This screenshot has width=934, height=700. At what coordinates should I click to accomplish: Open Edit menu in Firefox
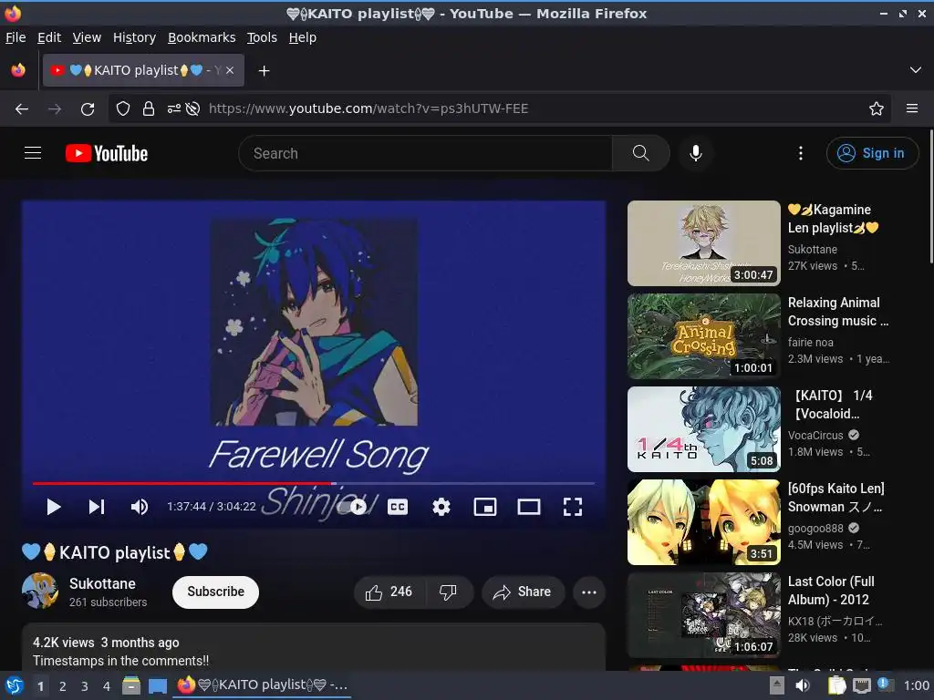[49, 37]
